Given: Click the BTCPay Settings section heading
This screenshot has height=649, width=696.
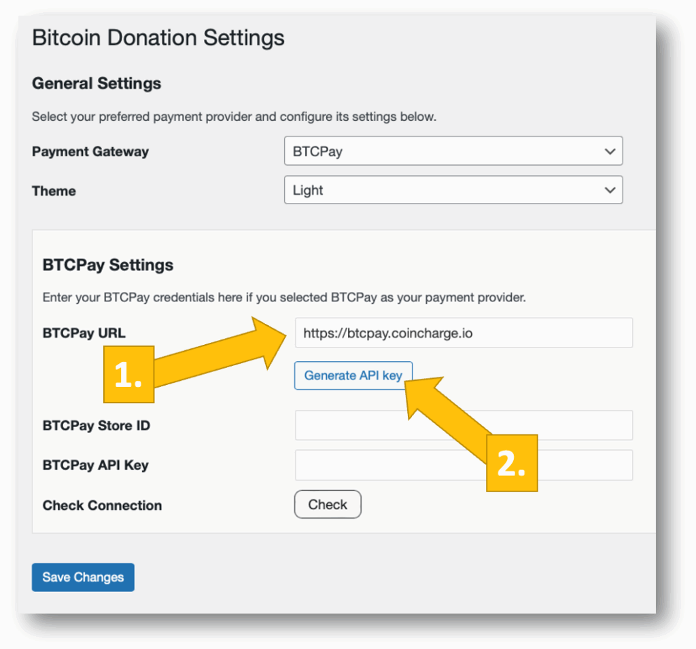Looking at the screenshot, I should 108,265.
